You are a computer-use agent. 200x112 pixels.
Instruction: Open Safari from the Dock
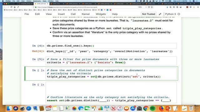pos(29,109)
